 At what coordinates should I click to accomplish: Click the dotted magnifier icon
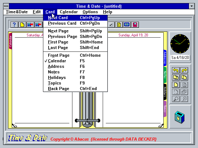[x=184, y=99]
